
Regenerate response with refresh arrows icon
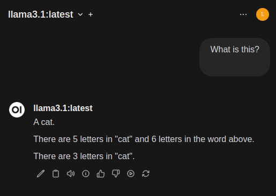click(146, 174)
